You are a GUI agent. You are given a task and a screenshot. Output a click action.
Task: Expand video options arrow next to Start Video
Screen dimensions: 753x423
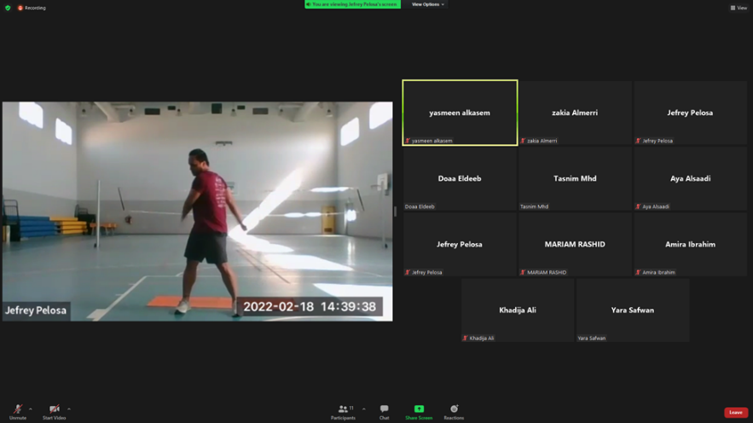click(x=69, y=409)
